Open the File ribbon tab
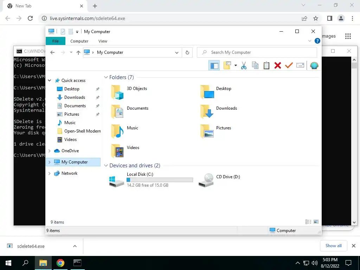This screenshot has width=360, height=270. 56,41
